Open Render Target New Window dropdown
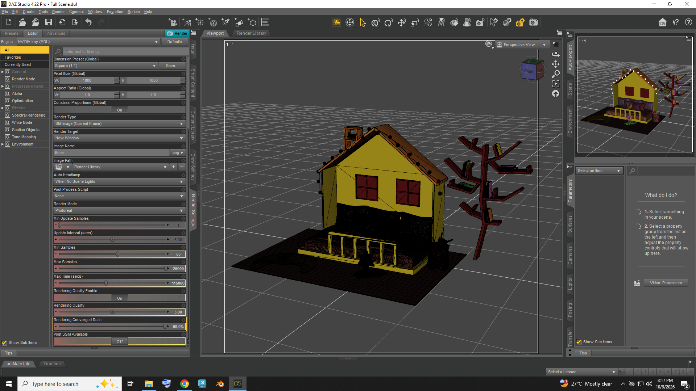 (x=119, y=138)
